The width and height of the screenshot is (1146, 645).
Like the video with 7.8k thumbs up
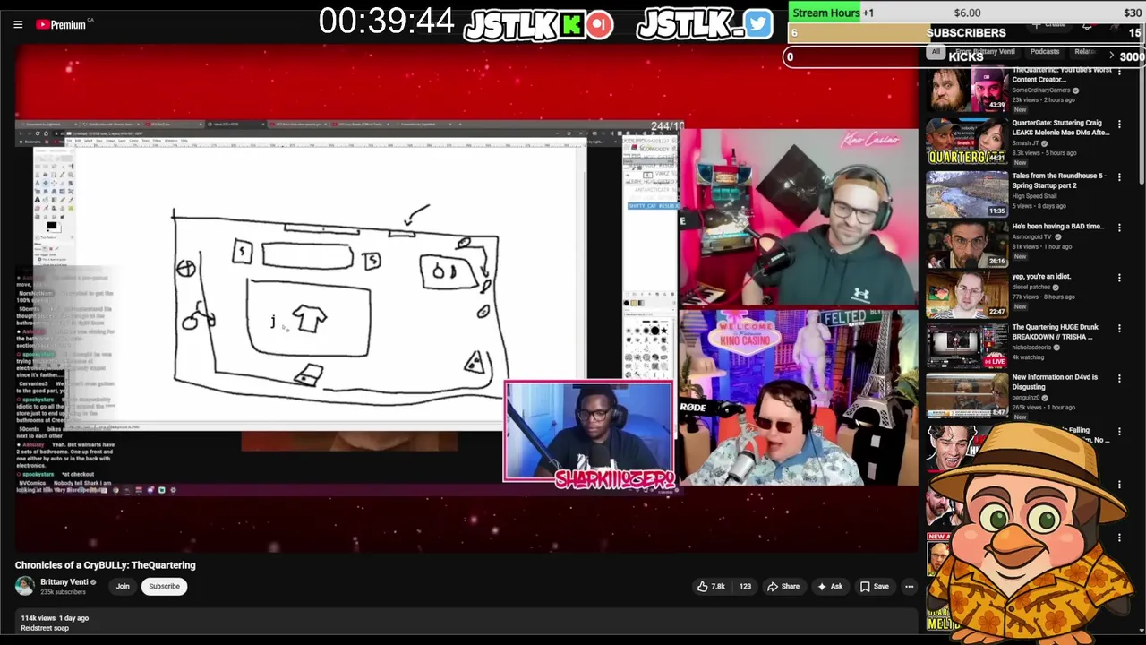pyautogui.click(x=712, y=586)
